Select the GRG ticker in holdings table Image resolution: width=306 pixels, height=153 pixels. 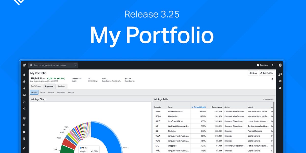tap(160, 146)
